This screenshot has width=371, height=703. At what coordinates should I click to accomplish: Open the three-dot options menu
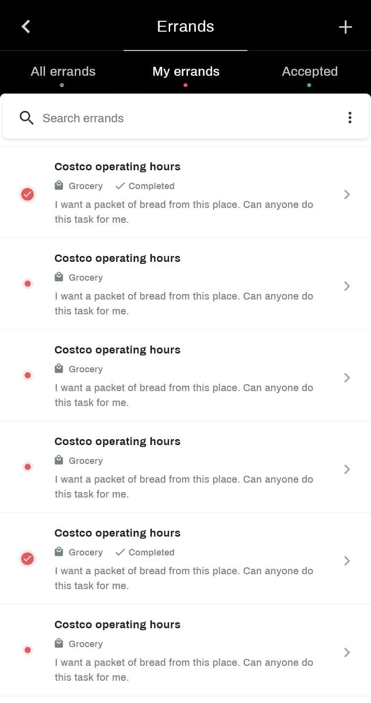pos(350,118)
